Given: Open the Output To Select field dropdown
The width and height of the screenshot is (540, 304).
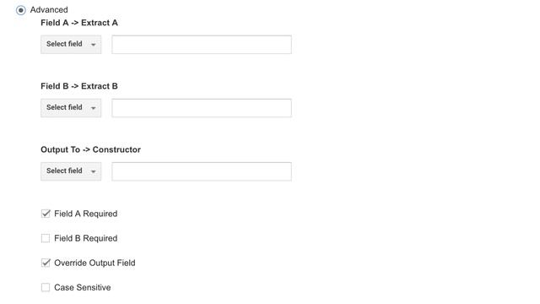Looking at the screenshot, I should coord(71,171).
